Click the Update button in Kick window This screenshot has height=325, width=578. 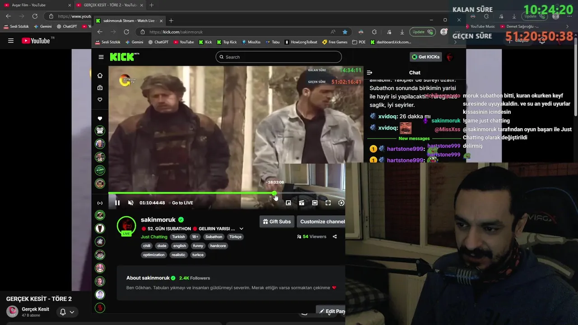coord(422,32)
